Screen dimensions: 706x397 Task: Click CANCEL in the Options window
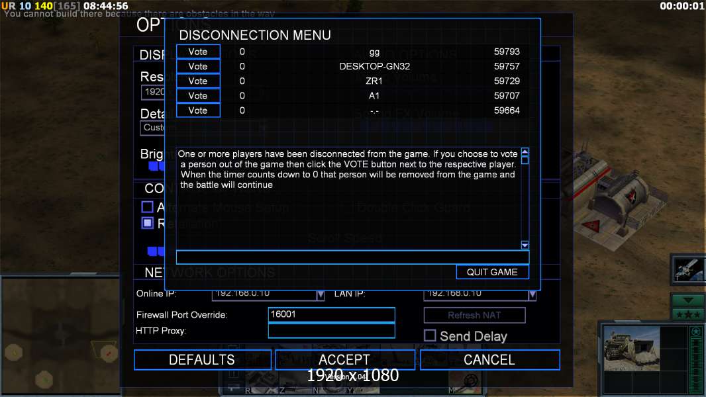[489, 360]
